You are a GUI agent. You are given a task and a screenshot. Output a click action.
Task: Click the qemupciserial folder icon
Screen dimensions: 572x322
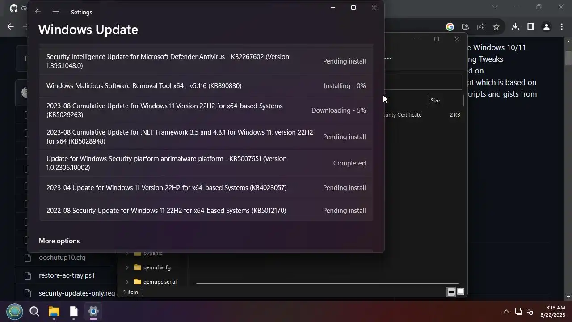click(x=138, y=282)
